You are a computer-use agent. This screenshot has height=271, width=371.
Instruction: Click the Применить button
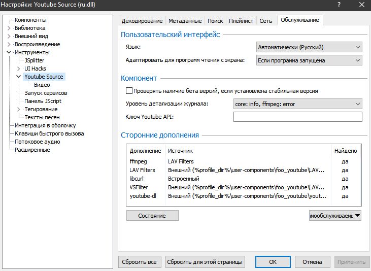tap(352, 262)
